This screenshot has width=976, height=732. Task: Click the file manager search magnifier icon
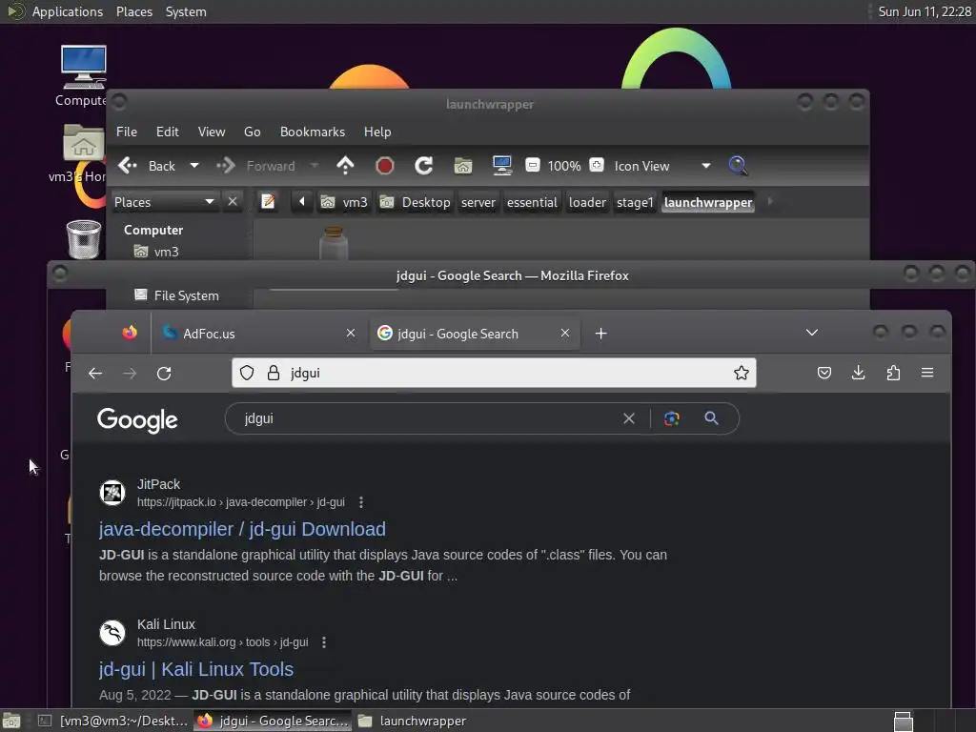(738, 166)
